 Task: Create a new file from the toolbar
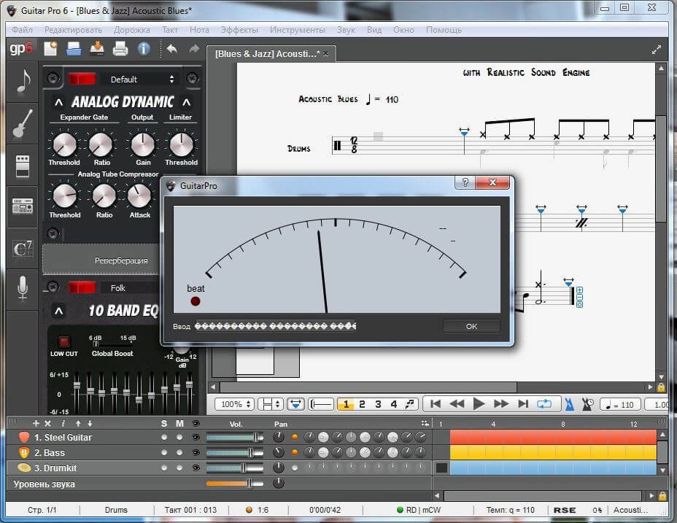50,49
